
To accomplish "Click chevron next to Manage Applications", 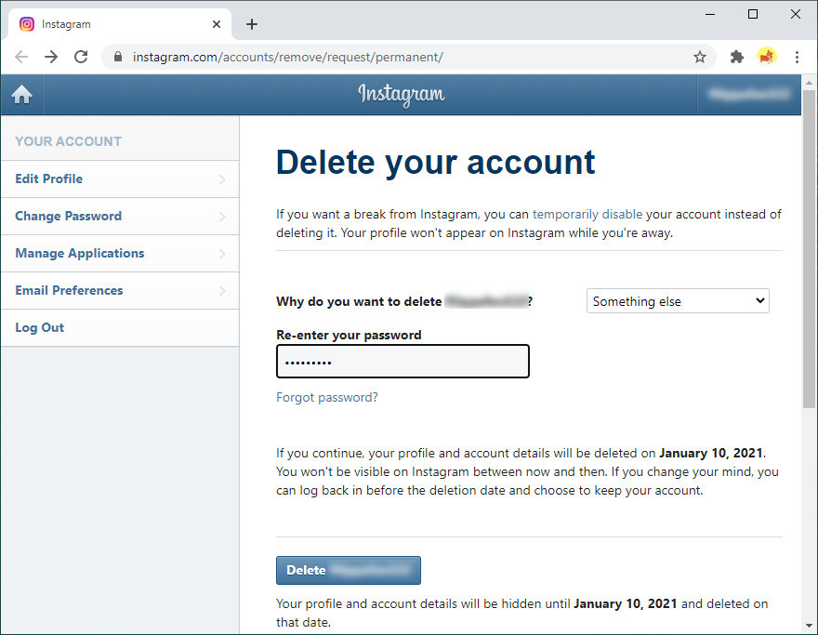I will click(x=223, y=254).
